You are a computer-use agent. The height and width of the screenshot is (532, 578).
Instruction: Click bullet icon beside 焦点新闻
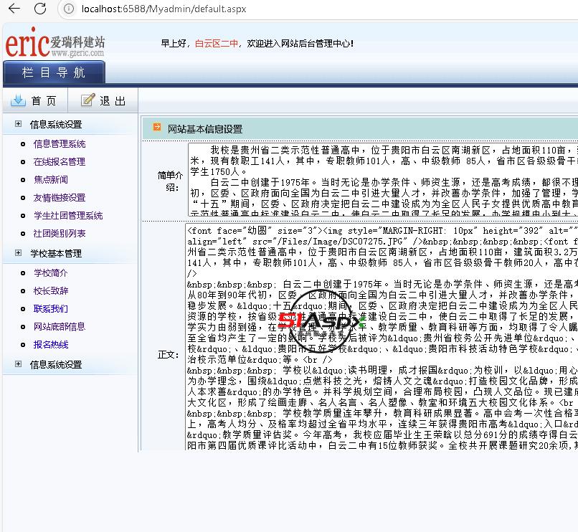tap(23, 180)
